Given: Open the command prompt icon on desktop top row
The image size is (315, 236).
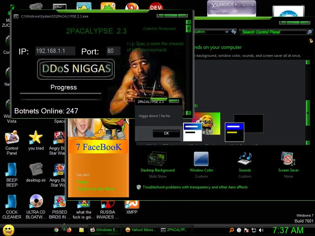Looking at the screenshot, I should click(60, 7).
